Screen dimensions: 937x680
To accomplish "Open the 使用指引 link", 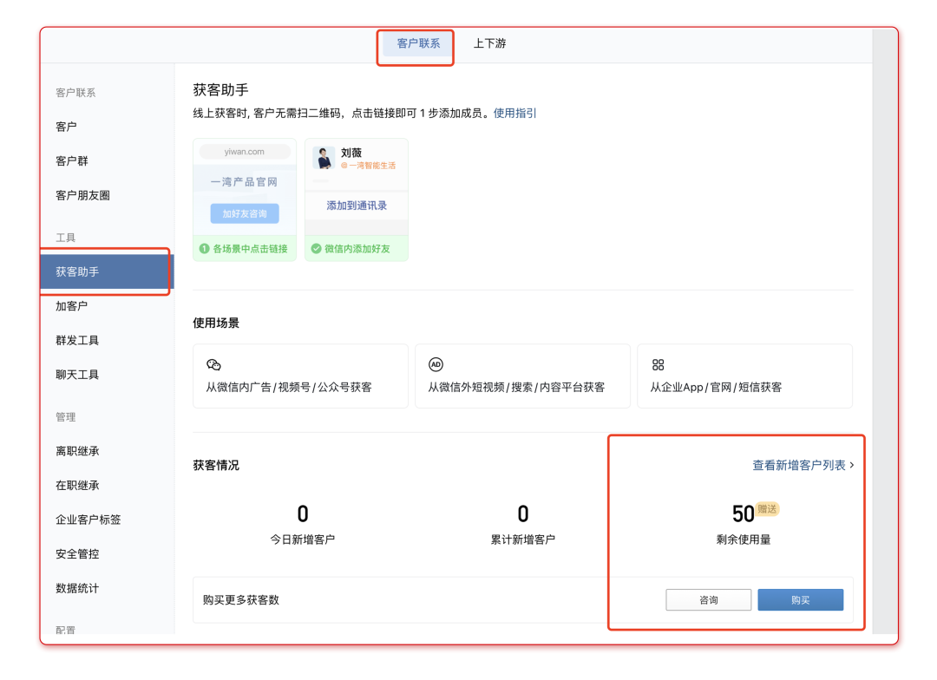I will pos(515,114).
